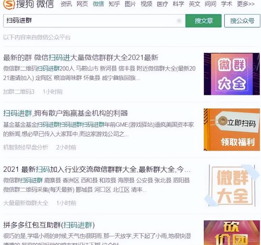This screenshot has width=261, height=245.
Task: Visit the 机智财经早盘分析 account
Action: coord(26,147)
